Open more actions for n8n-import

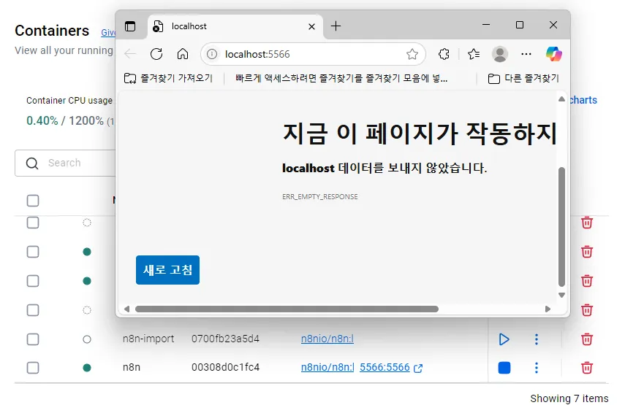(x=537, y=339)
